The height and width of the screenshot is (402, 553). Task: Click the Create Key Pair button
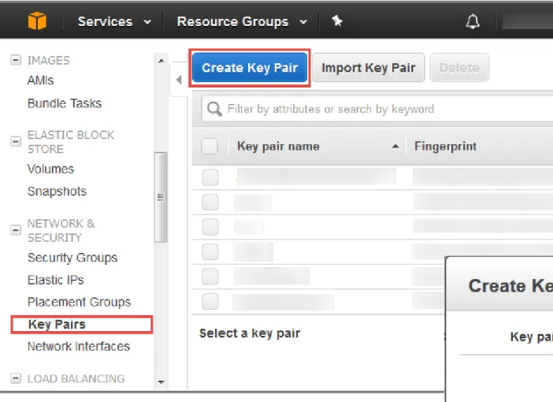(250, 68)
